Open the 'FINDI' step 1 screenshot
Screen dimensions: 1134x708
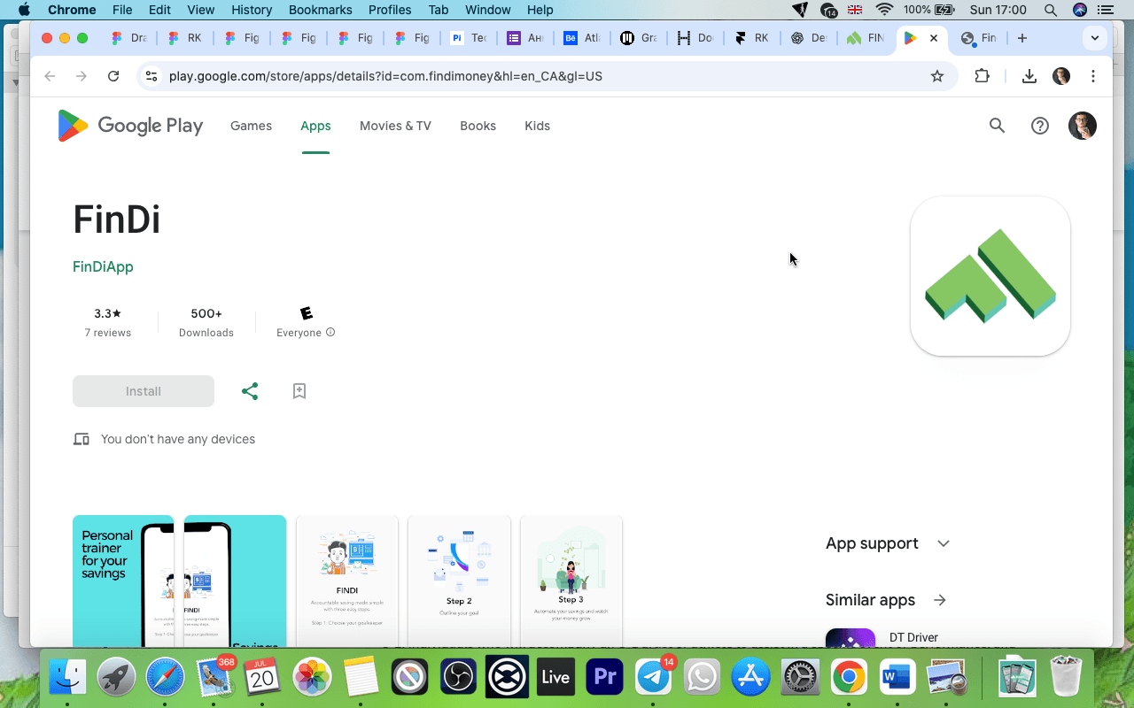[346, 581]
